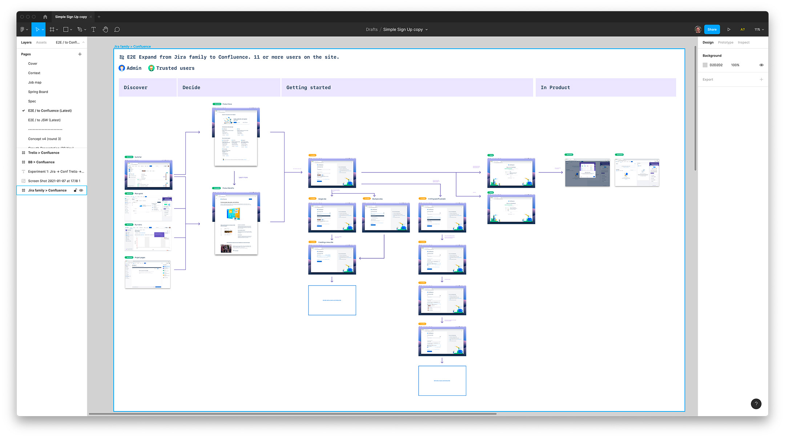Toggle Background fill visibility eye
785x438 pixels.
(x=761, y=65)
